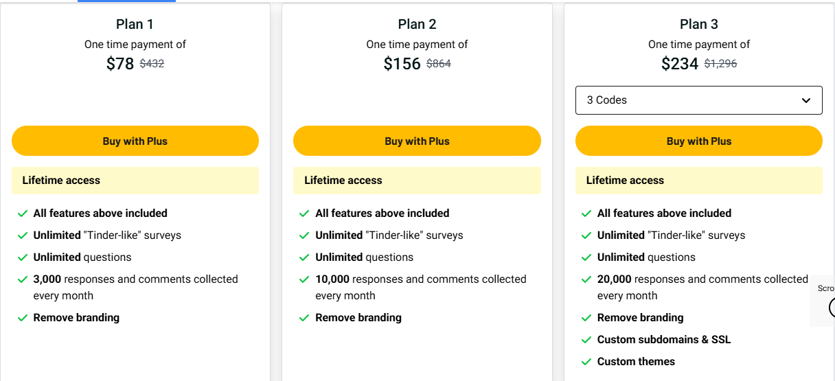Select Plan 1's "All features above included" checkmark

coord(23,213)
